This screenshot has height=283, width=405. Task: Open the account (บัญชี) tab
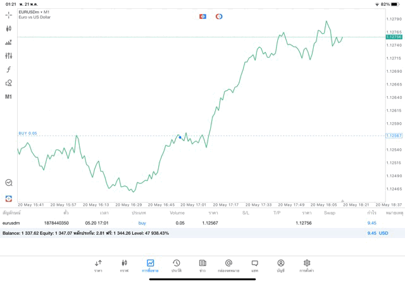point(280,265)
